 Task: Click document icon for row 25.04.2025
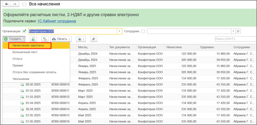(x=22, y=103)
